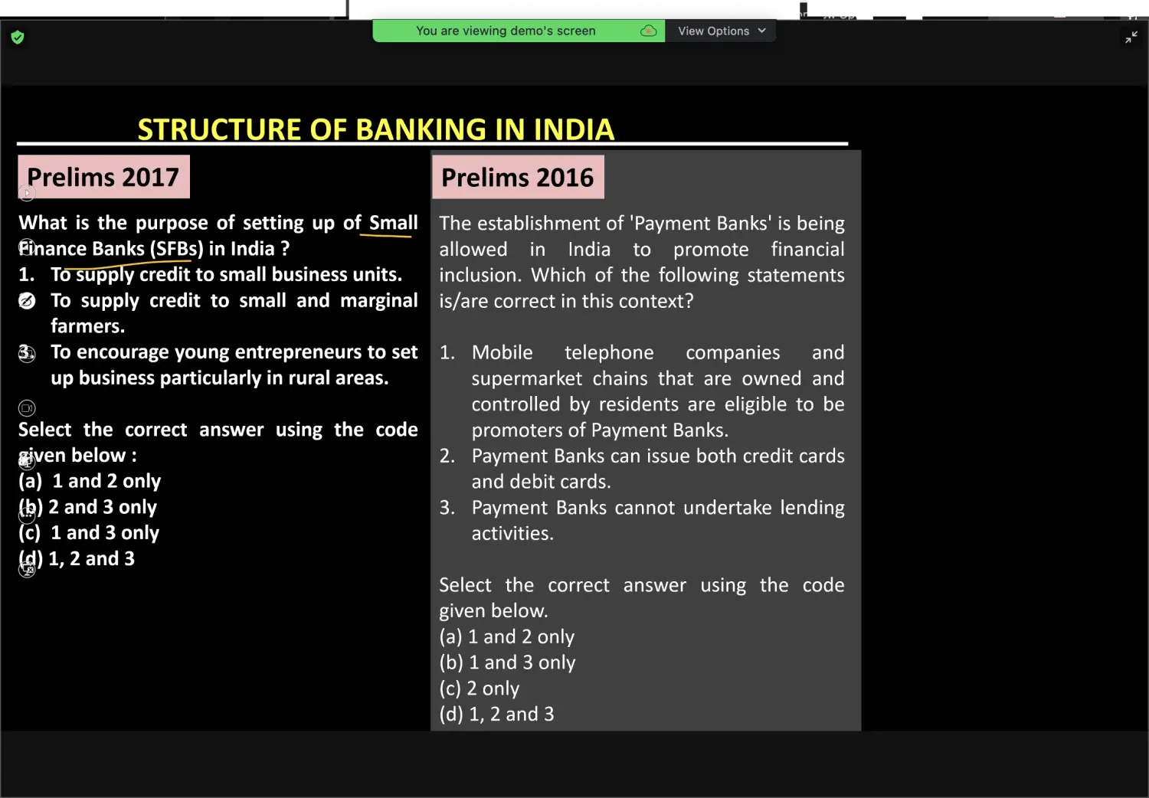Click the underlined 'Finance Banks (SFBs)' text
Viewport: 1149px width, 798px height.
[111, 249]
